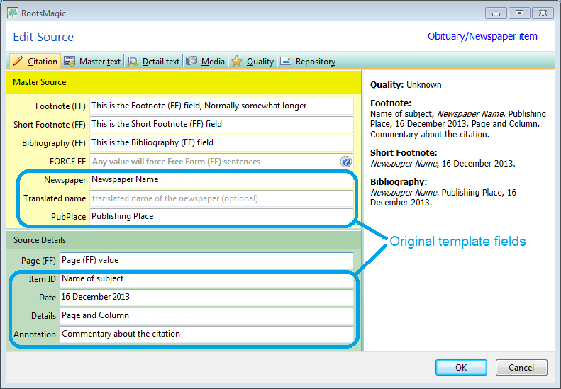Close the RootsMagic window
The image size is (561, 389).
pos(543,13)
